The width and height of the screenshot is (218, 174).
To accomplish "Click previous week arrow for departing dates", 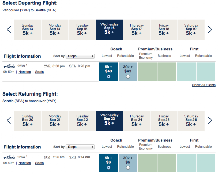I will tap(9, 29).
